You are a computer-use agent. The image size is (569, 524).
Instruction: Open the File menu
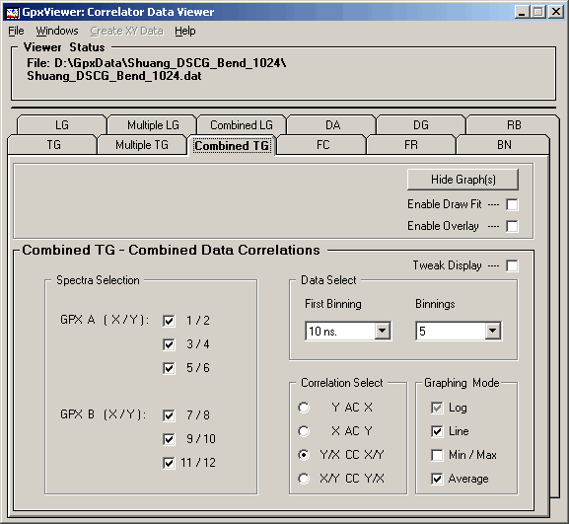(x=16, y=31)
